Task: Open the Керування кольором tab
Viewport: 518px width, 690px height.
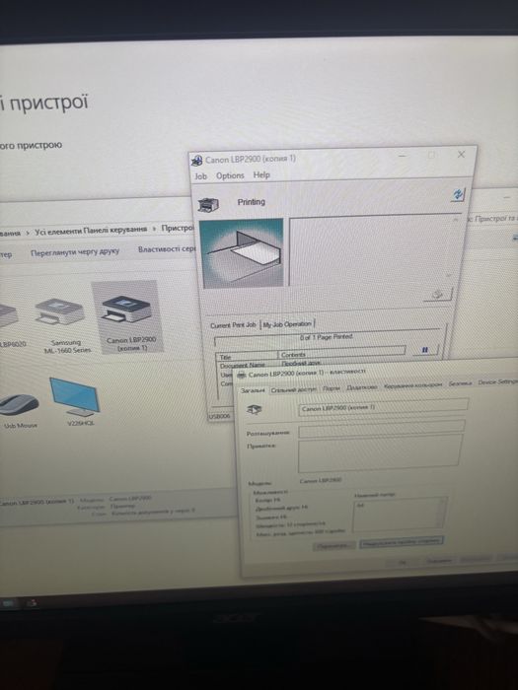Action: (x=412, y=385)
